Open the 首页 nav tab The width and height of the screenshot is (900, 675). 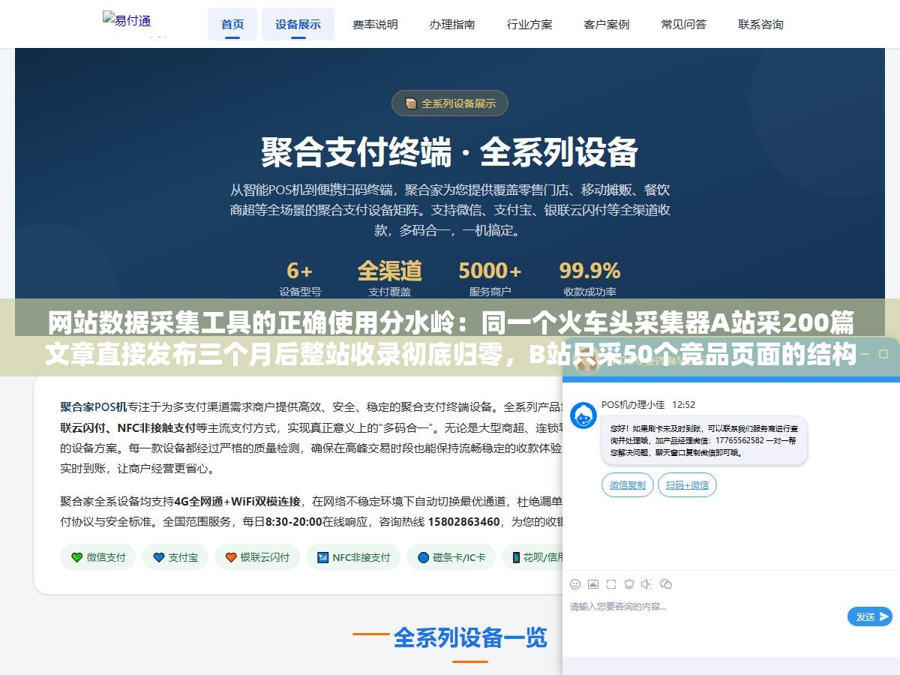tap(232, 24)
